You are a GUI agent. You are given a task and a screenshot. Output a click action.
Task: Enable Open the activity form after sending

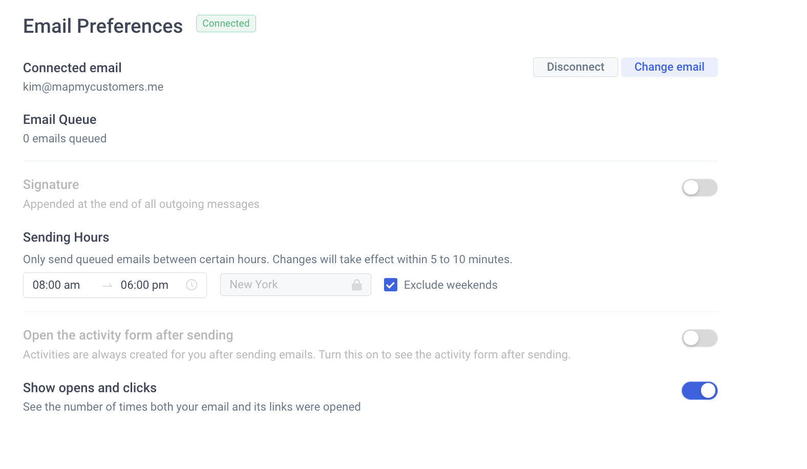[x=699, y=338]
